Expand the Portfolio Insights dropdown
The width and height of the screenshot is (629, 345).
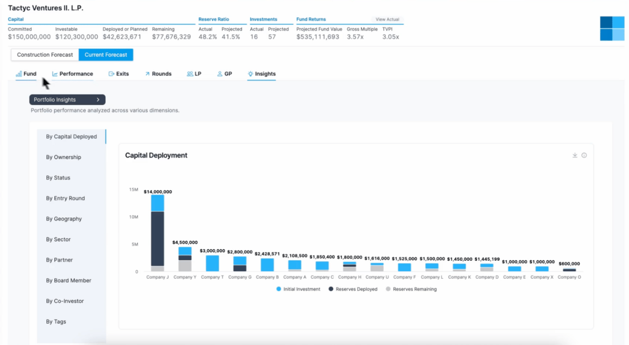67,100
